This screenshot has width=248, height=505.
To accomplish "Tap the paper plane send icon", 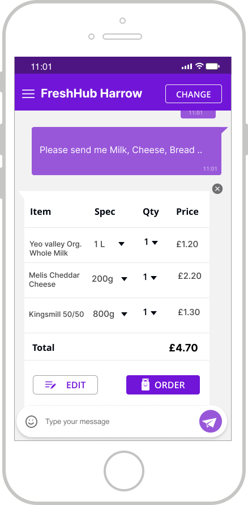I will (x=211, y=421).
